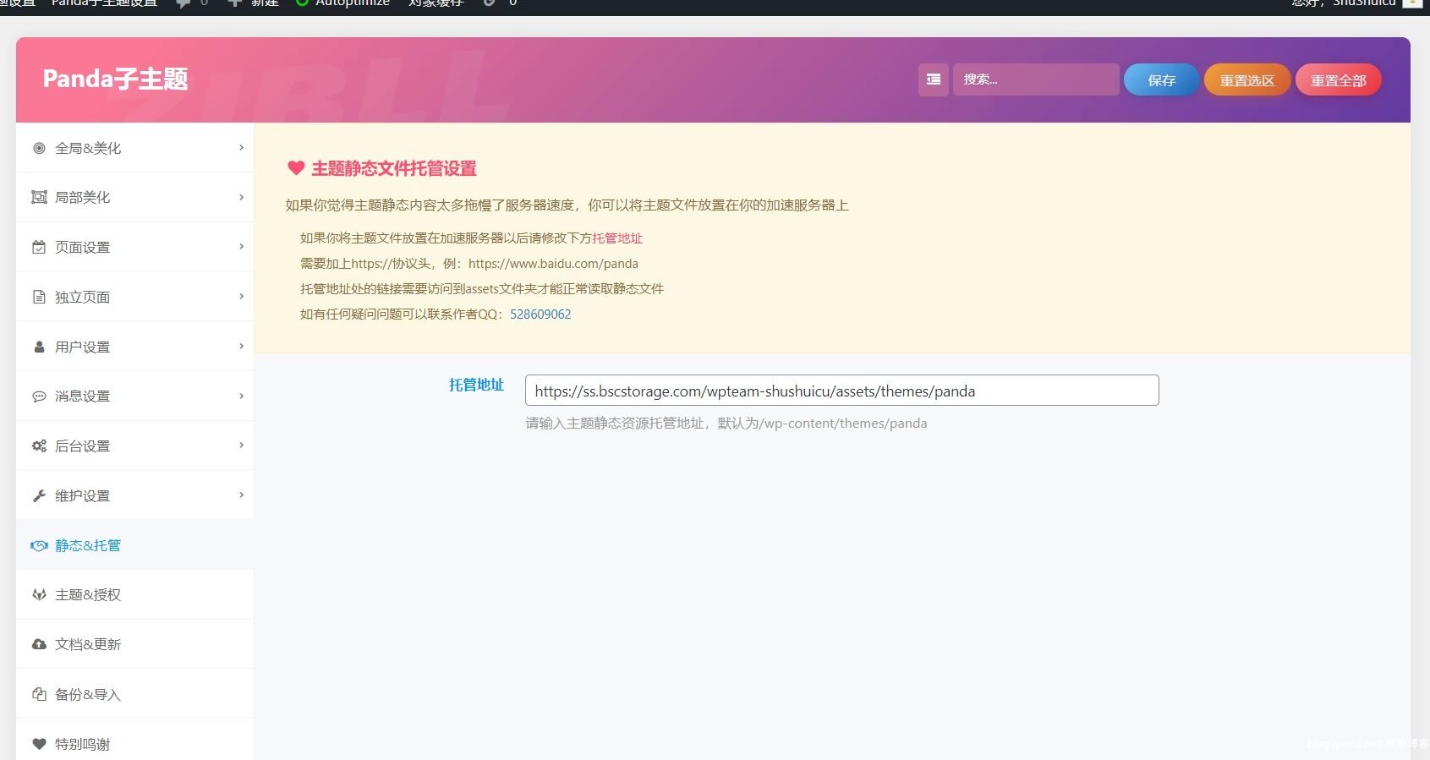Click the user icon beside 用户设置

(x=39, y=347)
